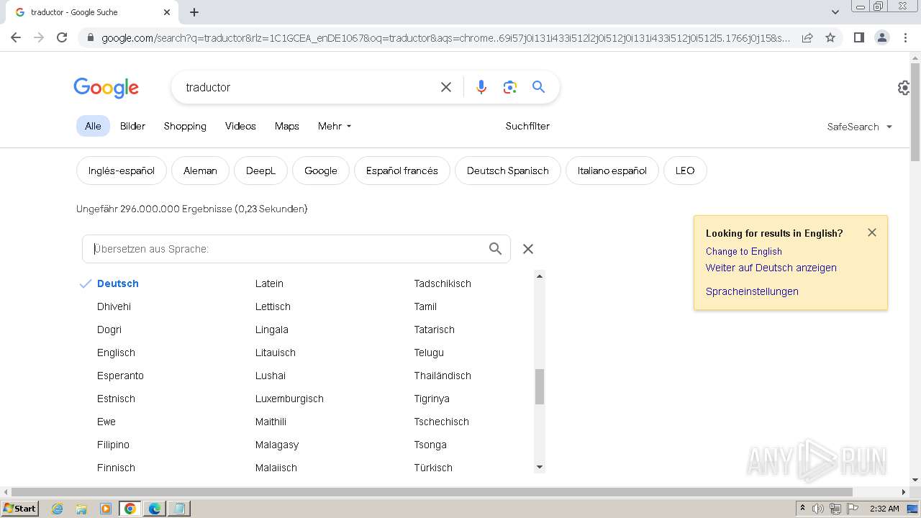Image resolution: width=921 pixels, height=518 pixels.
Task: Select 'Aleman' suggestion chip
Action: pyautogui.click(x=200, y=171)
